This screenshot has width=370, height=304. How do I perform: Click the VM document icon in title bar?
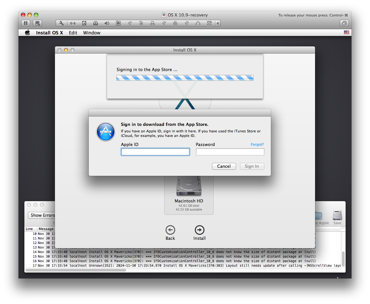164,15
